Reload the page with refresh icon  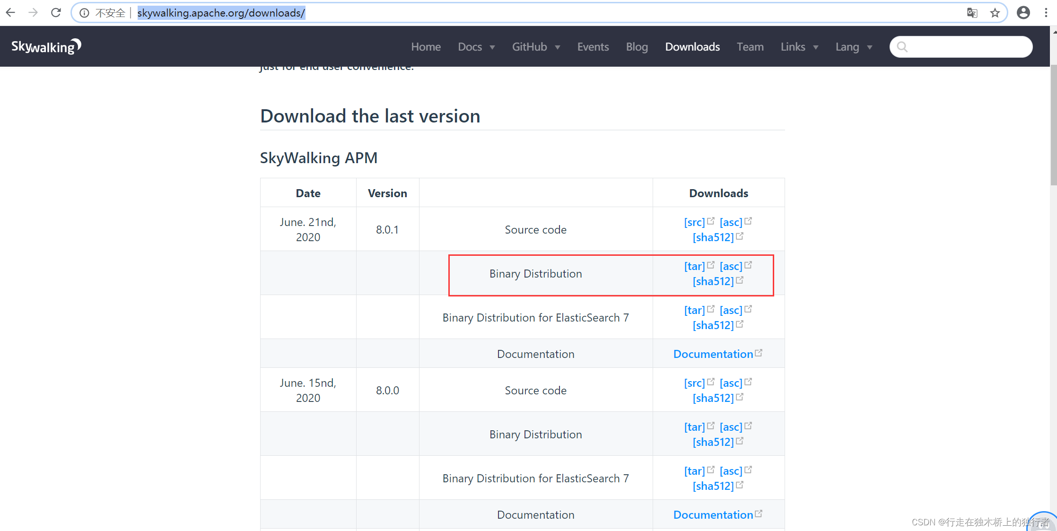[56, 13]
